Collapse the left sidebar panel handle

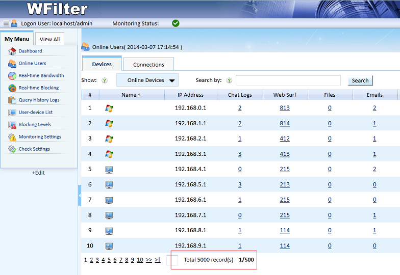(x=80, y=196)
